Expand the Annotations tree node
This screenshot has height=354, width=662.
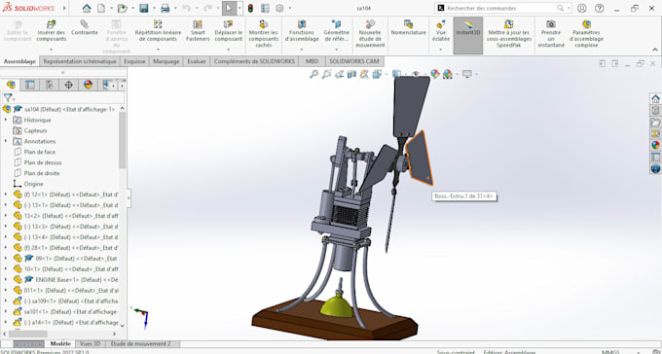6,141
